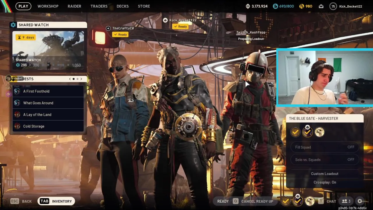The image size is (373, 210).
Task: Open the PLAY tab
Action: point(23,6)
